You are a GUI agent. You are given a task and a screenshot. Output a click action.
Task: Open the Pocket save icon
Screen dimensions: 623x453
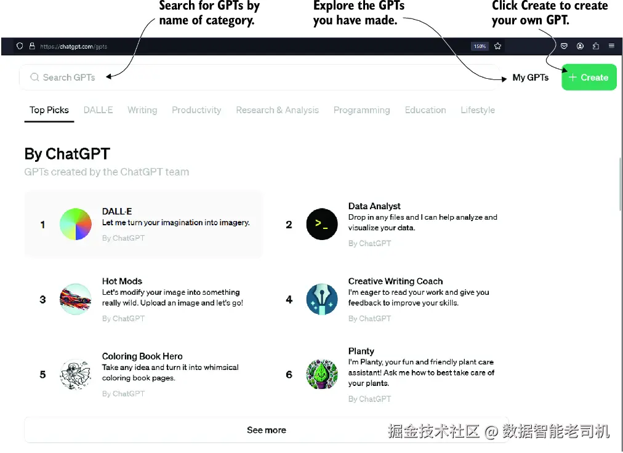pyautogui.click(x=564, y=46)
